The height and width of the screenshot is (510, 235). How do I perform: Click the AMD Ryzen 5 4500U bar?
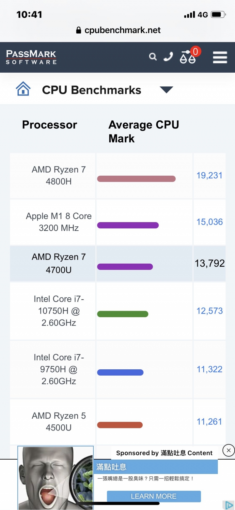(x=120, y=425)
